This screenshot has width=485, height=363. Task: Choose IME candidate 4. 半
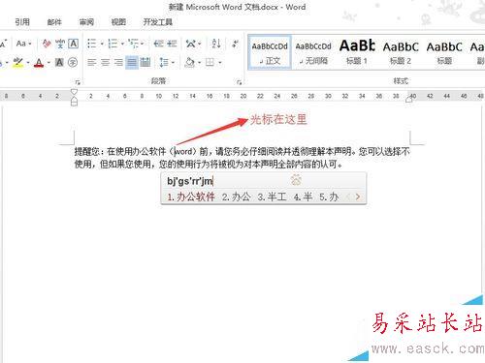[303, 197]
